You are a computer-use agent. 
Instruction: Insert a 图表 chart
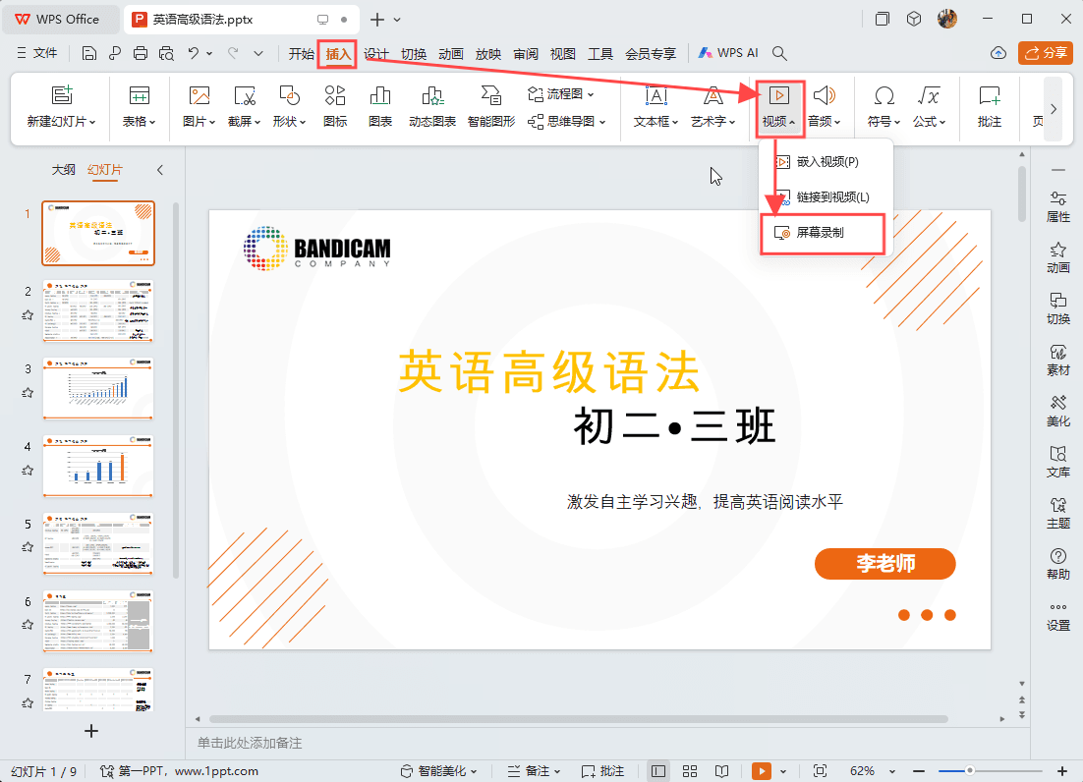[379, 108]
